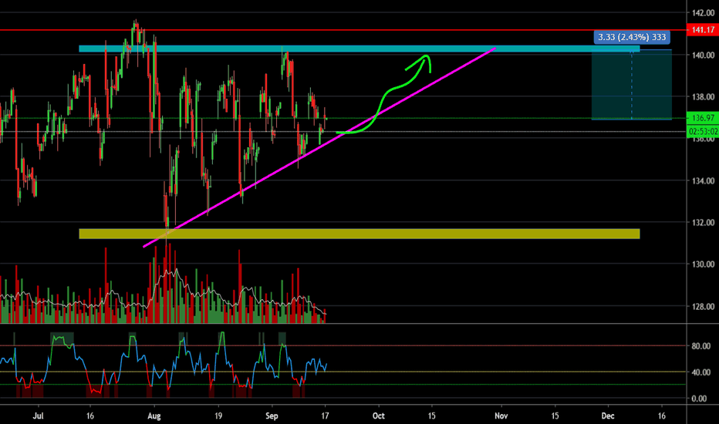Click the 17 date label after Sep
The height and width of the screenshot is (424, 719).
pyautogui.click(x=325, y=416)
